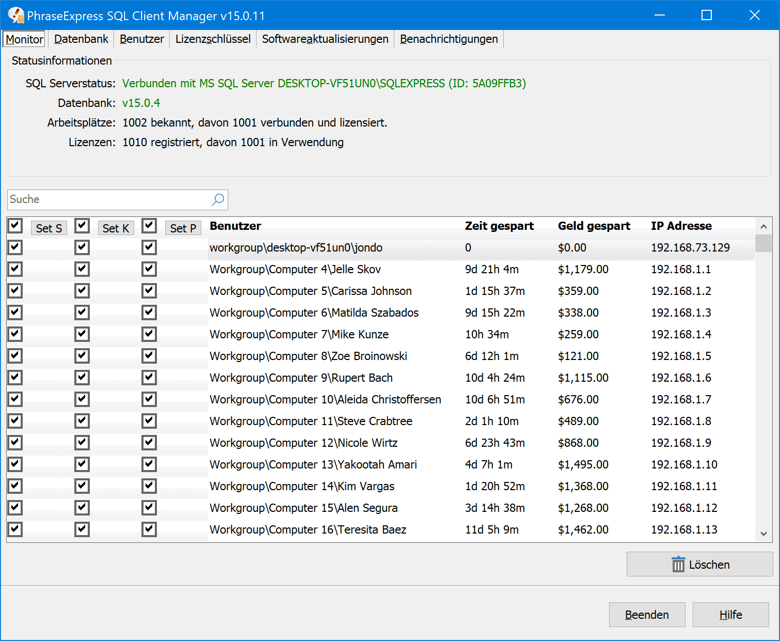Click the Set K button
The width and height of the screenshot is (780, 641).
[116, 228]
